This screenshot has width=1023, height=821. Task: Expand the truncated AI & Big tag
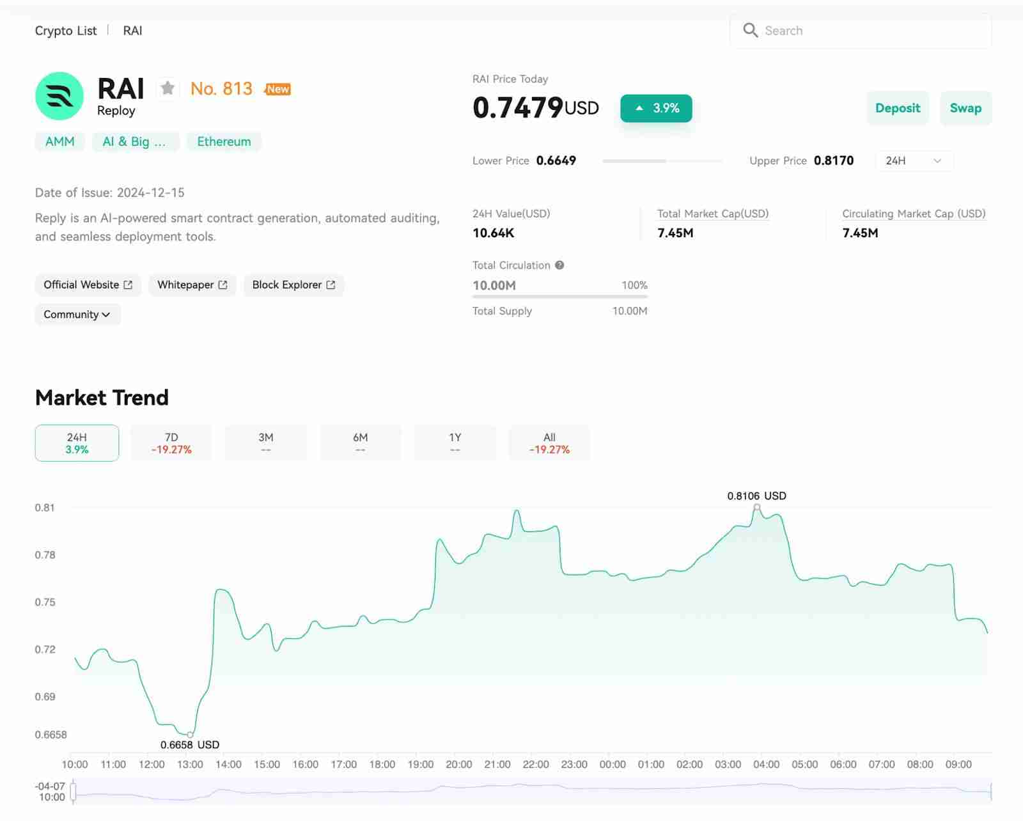(x=134, y=142)
